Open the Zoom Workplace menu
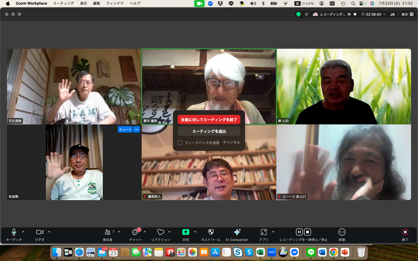The image size is (418, 261). coord(31,3)
